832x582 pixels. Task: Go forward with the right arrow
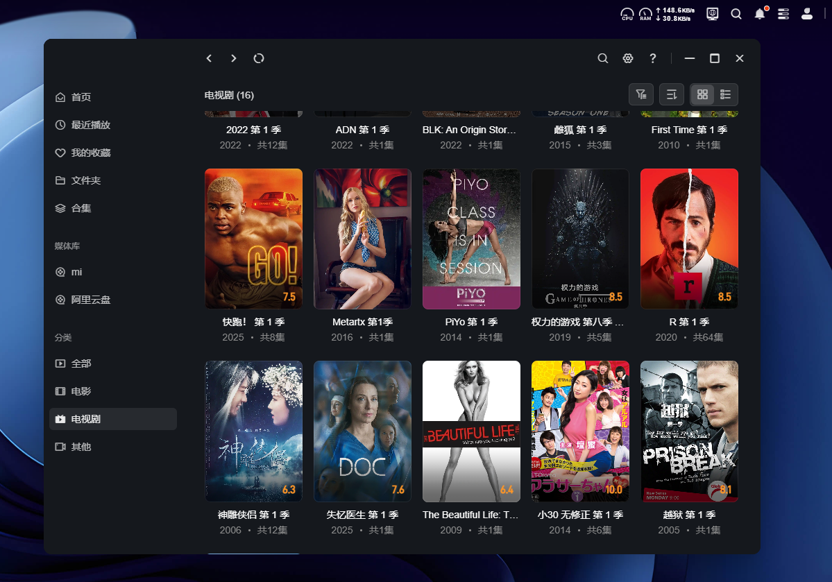pyautogui.click(x=233, y=58)
